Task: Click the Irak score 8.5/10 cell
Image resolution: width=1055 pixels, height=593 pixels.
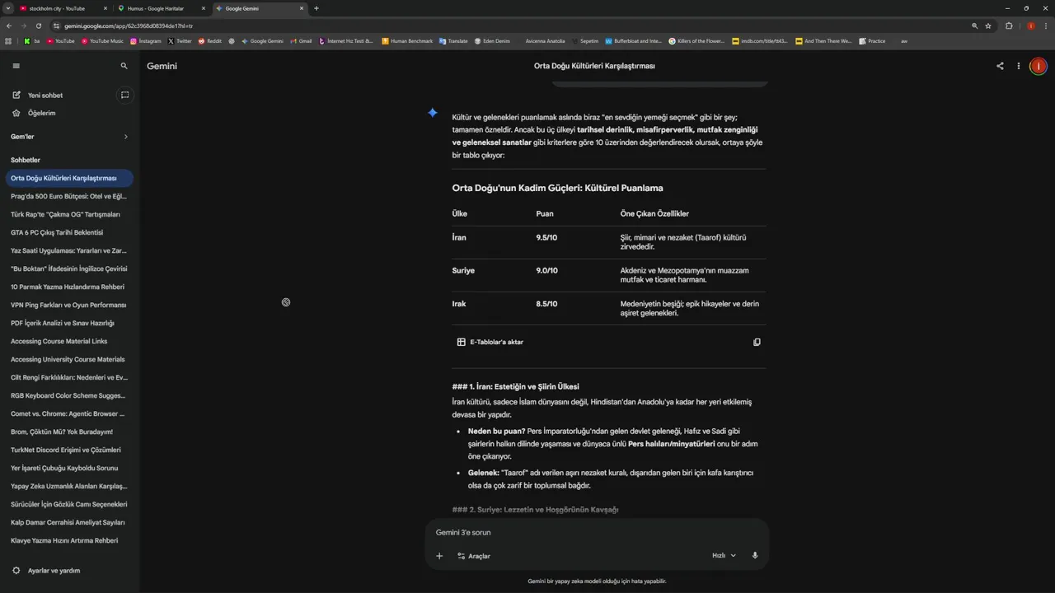Action: coord(546,304)
